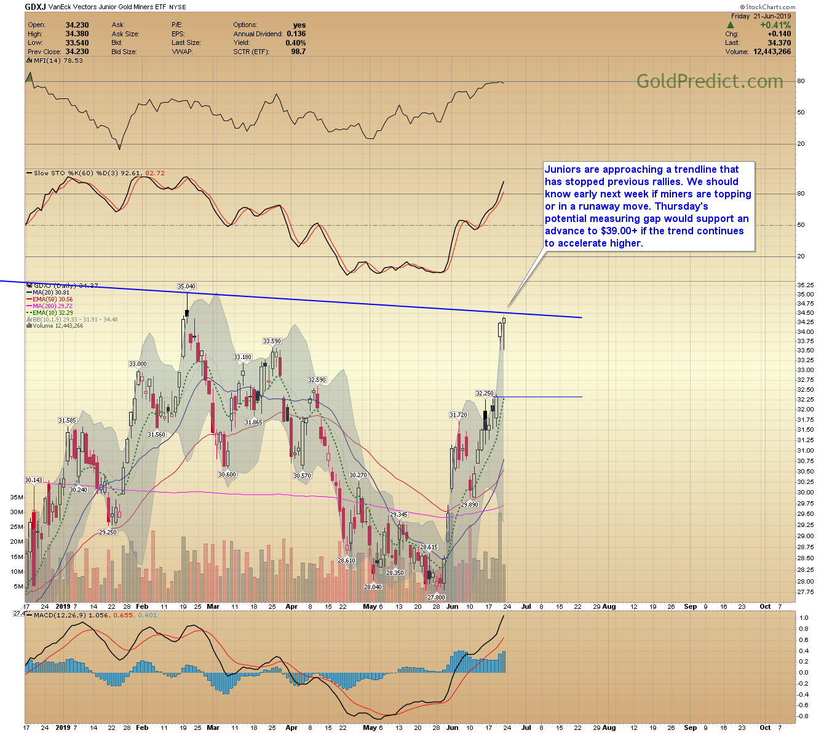Viewport: 824px width, 733px height.
Task: Click the +0.41% percent change value
Action: tap(775, 25)
